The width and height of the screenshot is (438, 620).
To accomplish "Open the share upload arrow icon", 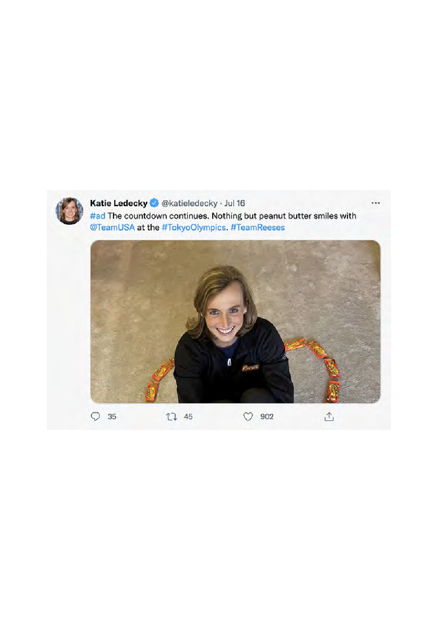I will point(329,416).
